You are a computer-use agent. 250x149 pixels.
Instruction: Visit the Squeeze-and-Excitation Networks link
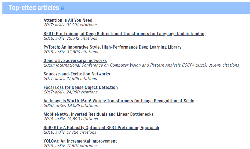[x=77, y=74]
